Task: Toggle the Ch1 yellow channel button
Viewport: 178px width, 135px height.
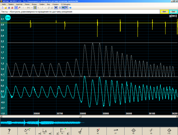Action: 164,12
